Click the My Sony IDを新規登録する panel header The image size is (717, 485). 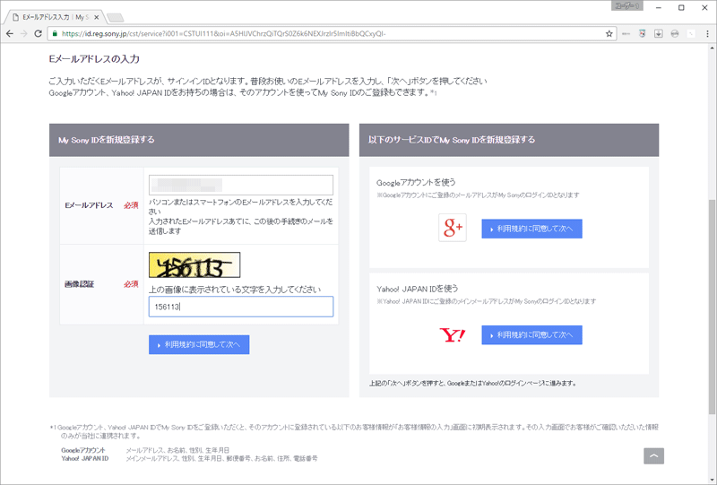coord(199,140)
